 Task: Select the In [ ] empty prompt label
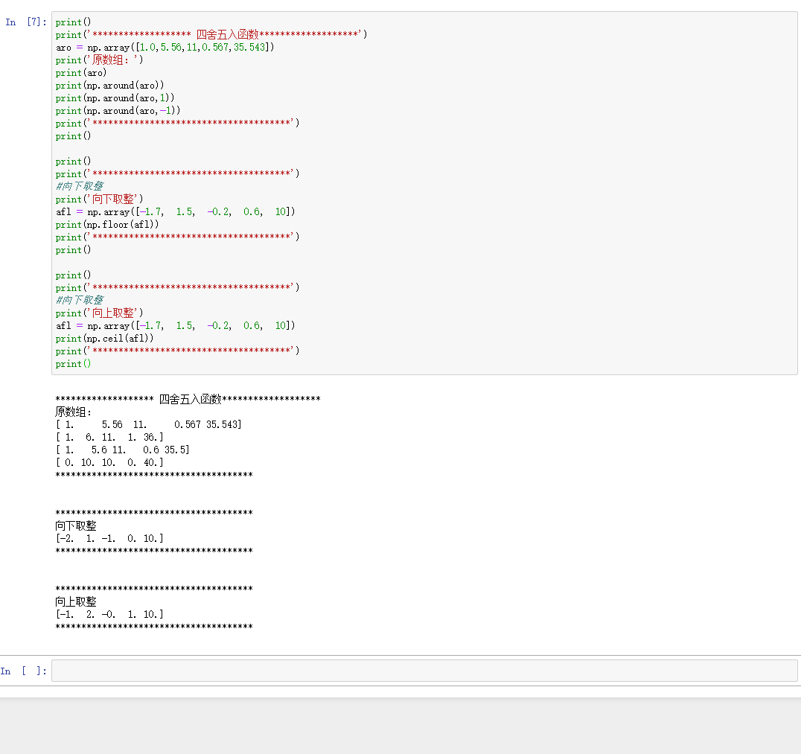click(21, 671)
